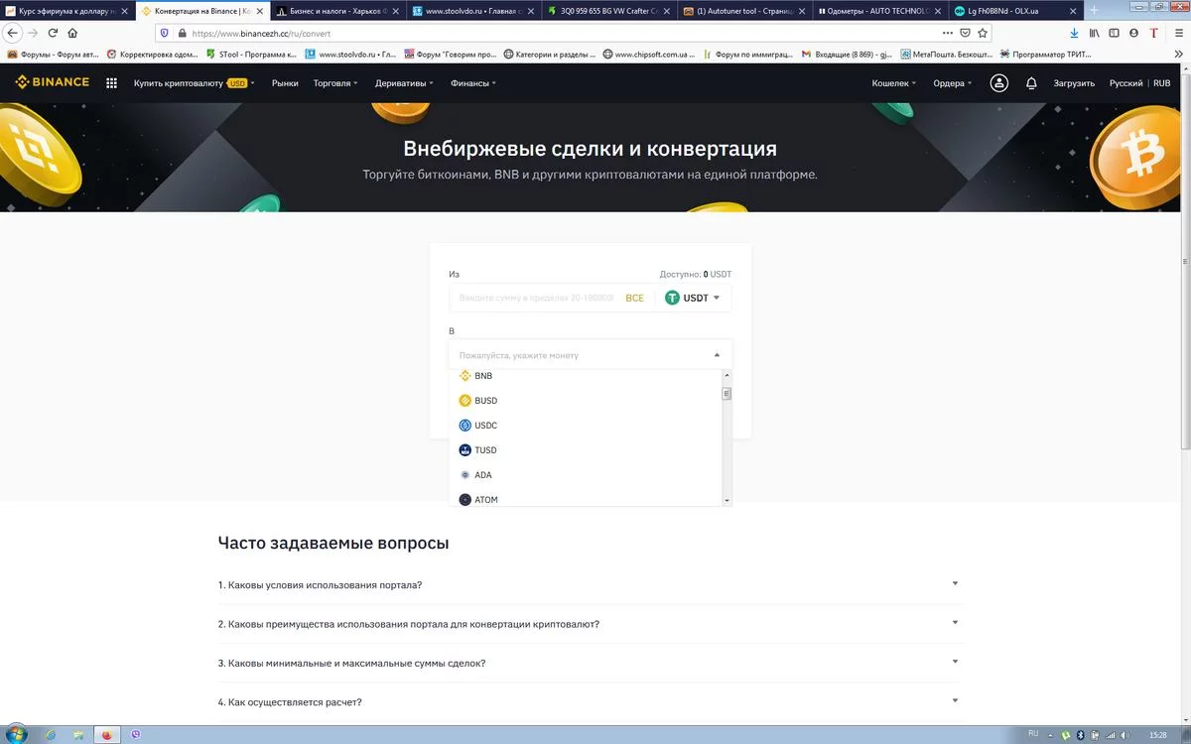Bookmark this page with star icon
The height and width of the screenshot is (744, 1191).
click(983, 33)
